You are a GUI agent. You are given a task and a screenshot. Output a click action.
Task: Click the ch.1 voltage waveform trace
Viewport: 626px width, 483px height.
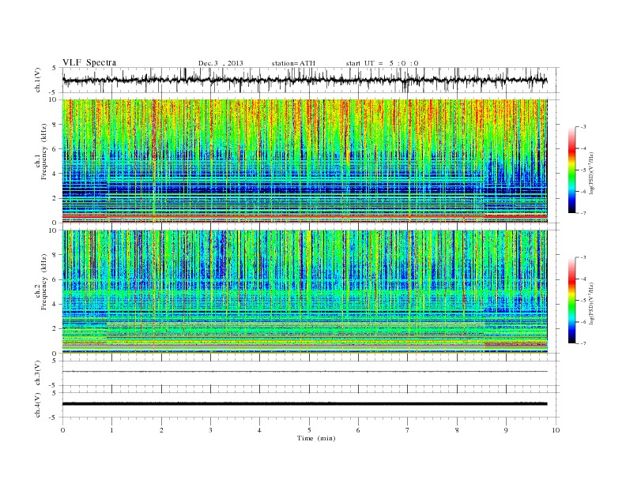[x=304, y=80]
